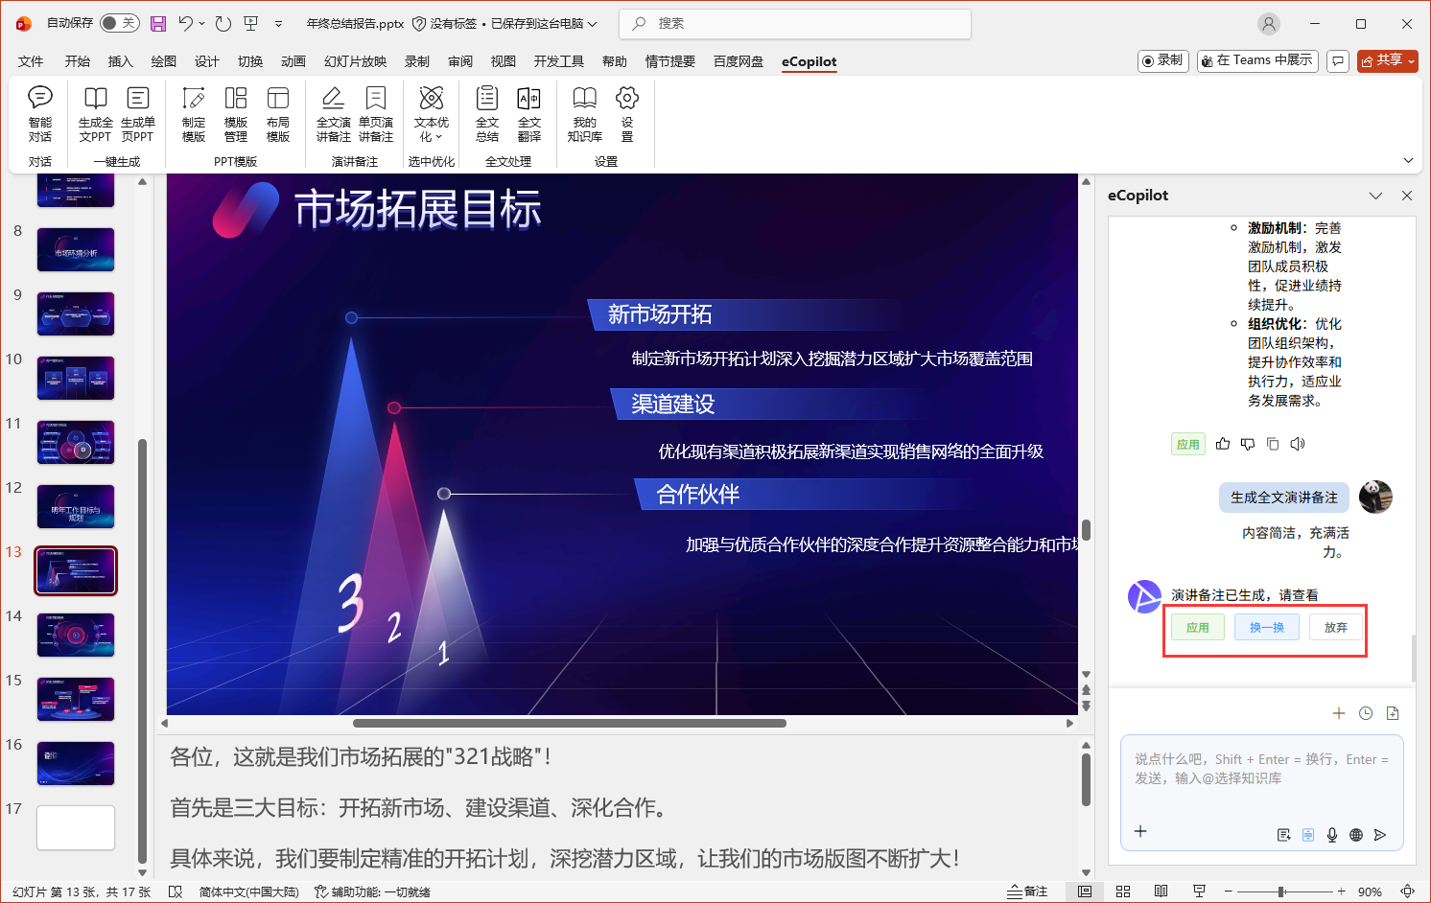The width and height of the screenshot is (1431, 903).
Task: Give thumbs up on generated speaker notes
Action: click(x=1222, y=443)
